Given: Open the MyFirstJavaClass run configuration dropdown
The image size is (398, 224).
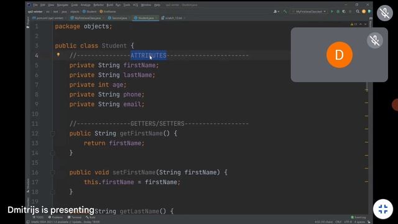Looking at the screenshot, I should 309,11.
